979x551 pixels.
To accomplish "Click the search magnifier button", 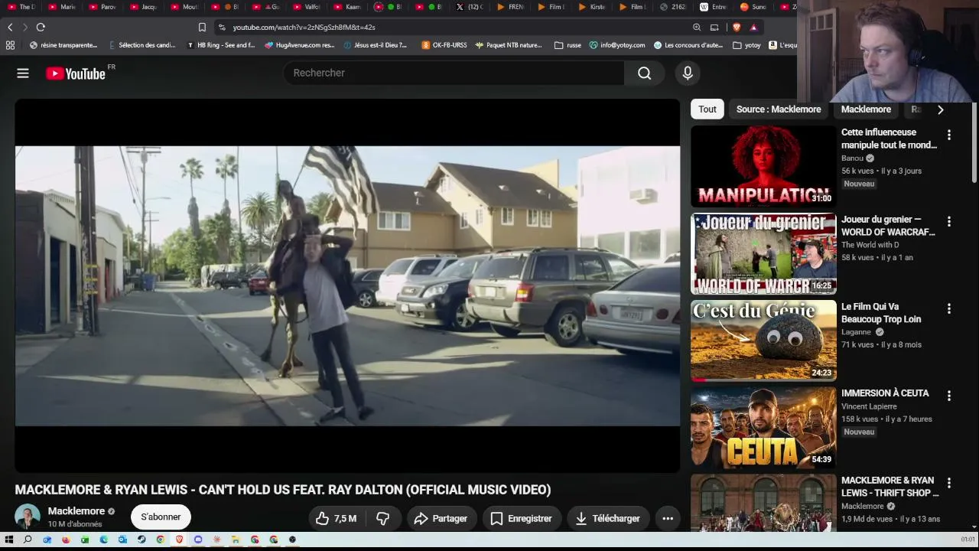I will point(645,73).
